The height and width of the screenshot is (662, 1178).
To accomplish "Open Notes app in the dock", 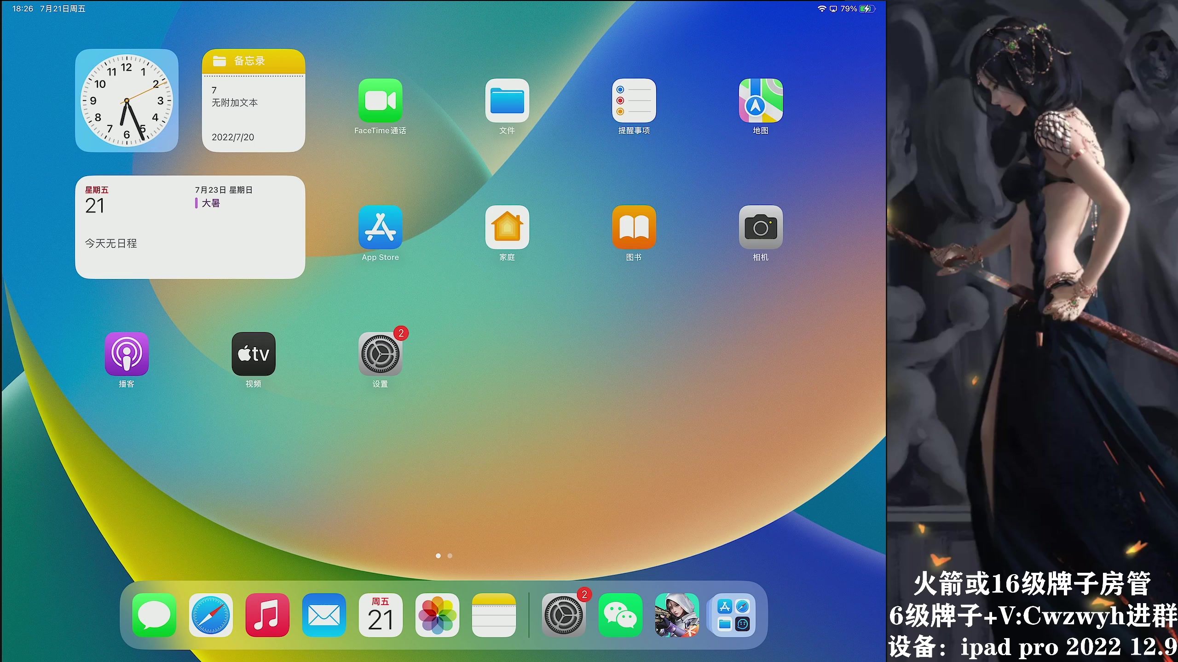I will tap(494, 615).
